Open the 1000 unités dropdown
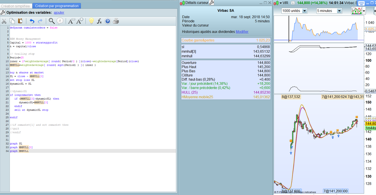Image resolution: width=376 pixels, height=195 pixels. [x=304, y=11]
